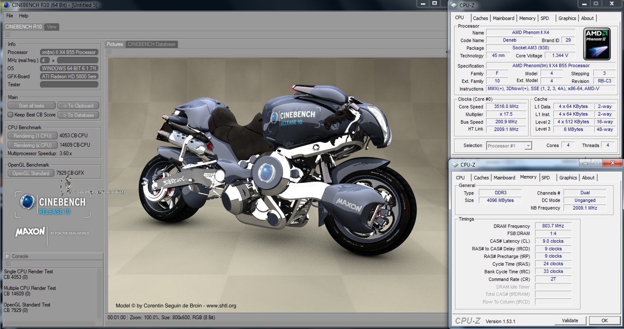This screenshot has width=624, height=329.
Task: Click the OK button in CPU-Z
Action: click(x=604, y=320)
